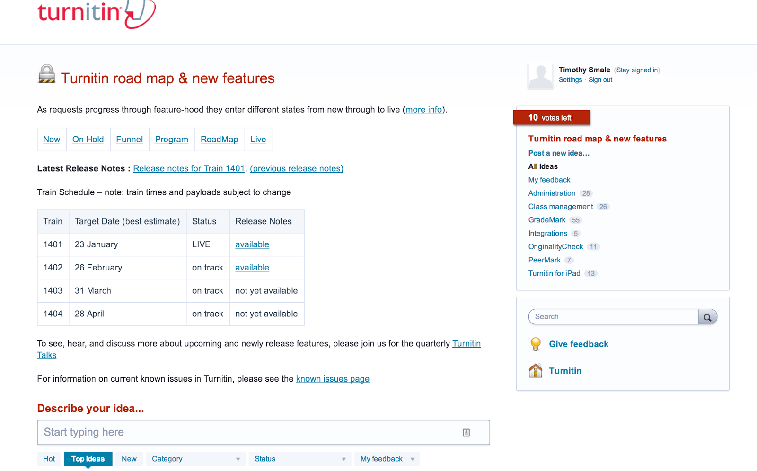This screenshot has height=471, width=757.
Task: Expand the My feedback dropdown filter
Action: click(387, 459)
